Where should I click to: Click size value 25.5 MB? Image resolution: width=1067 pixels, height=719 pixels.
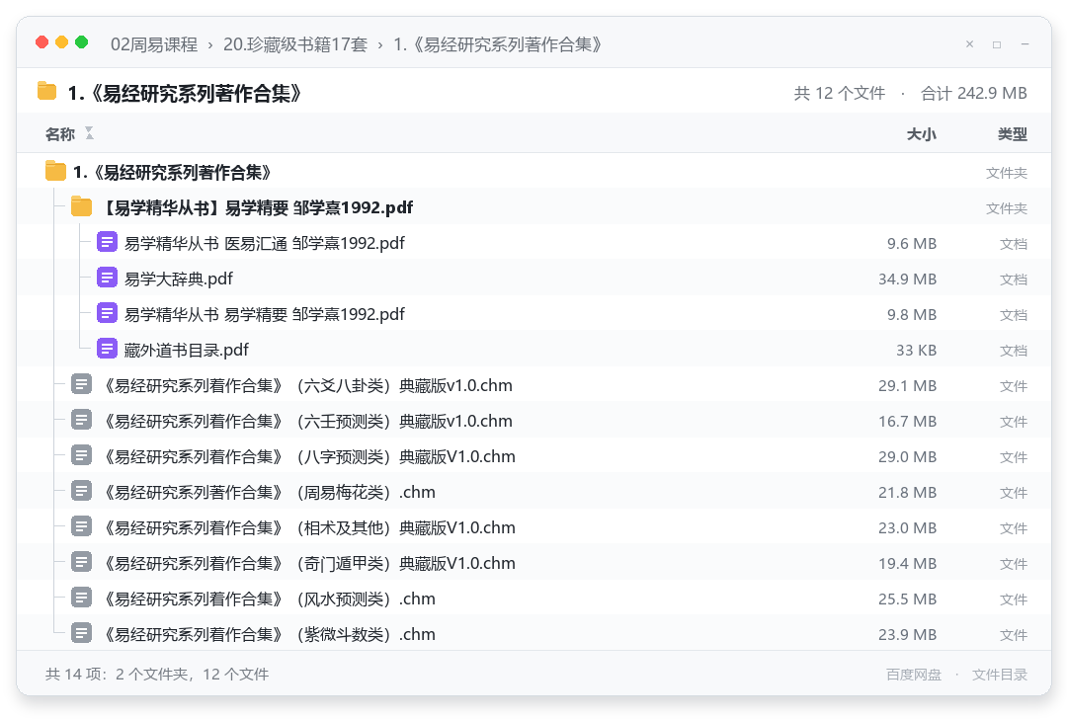pos(907,599)
